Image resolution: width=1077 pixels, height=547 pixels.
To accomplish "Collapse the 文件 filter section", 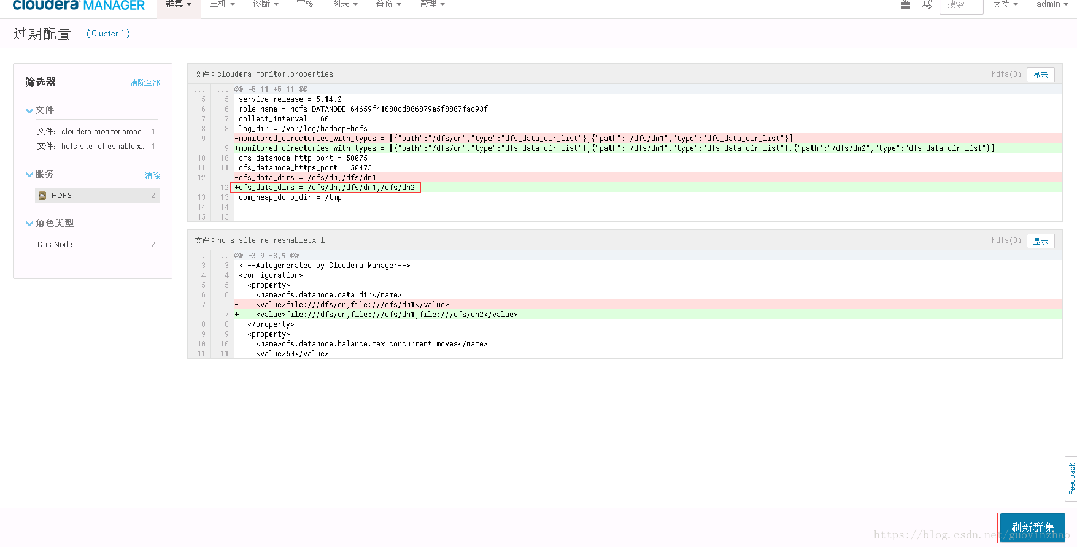I will click(40, 110).
